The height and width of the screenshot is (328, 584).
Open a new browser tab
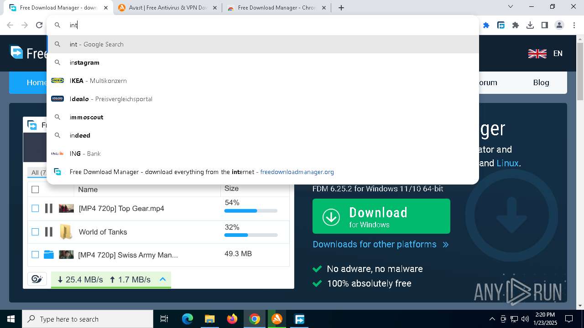point(341,8)
